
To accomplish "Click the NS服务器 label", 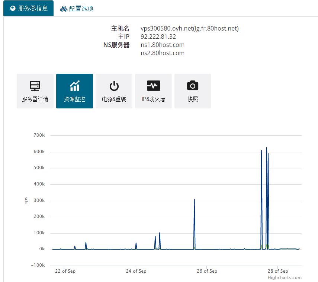I will tap(116, 45).
